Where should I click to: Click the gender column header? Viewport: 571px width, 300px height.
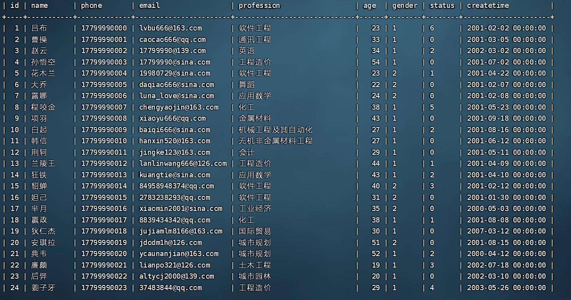[x=404, y=6]
